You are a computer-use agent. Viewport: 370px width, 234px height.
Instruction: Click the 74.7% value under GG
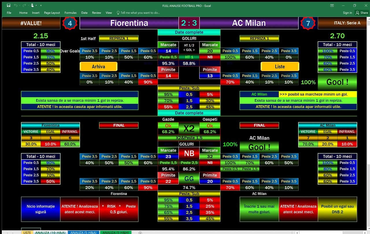[189, 188]
